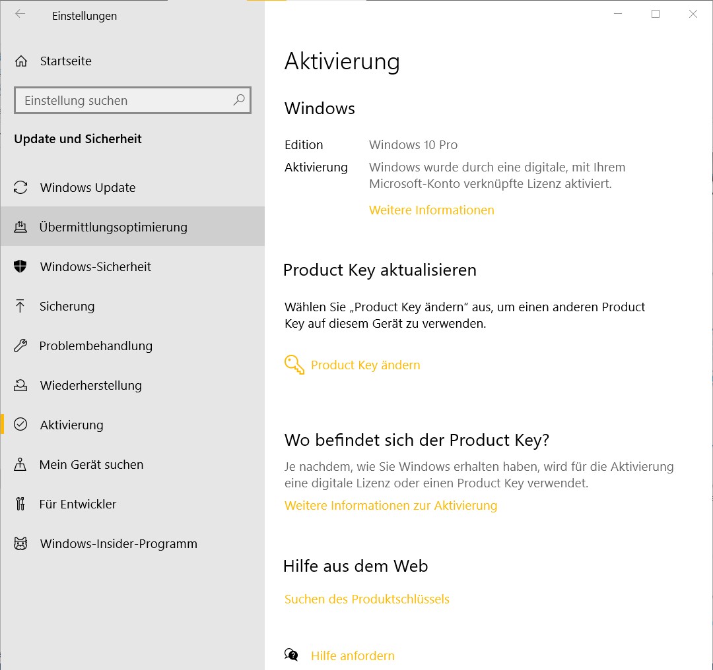
Task: Minimize the Einstellungen window
Action: (x=617, y=14)
